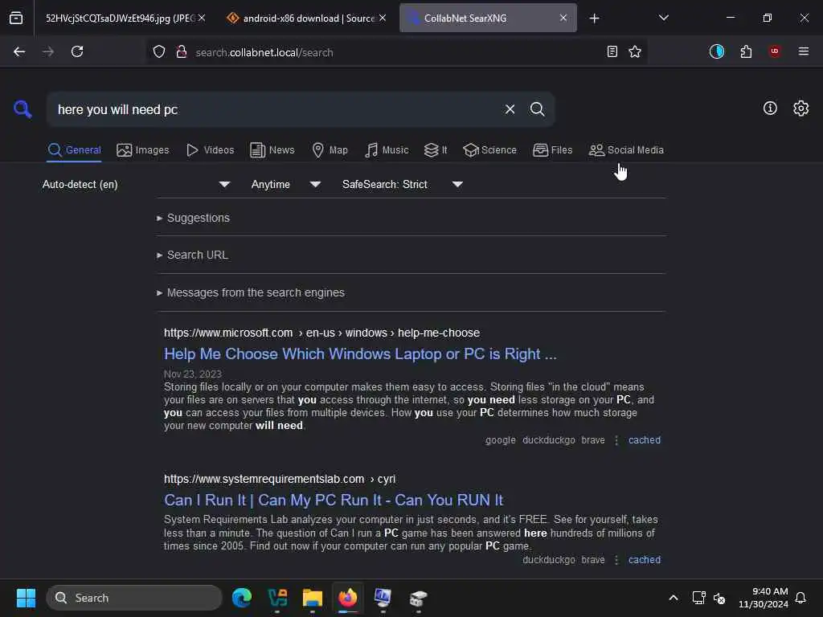Open the Firefox application menu
This screenshot has height=617, width=823.
[804, 51]
